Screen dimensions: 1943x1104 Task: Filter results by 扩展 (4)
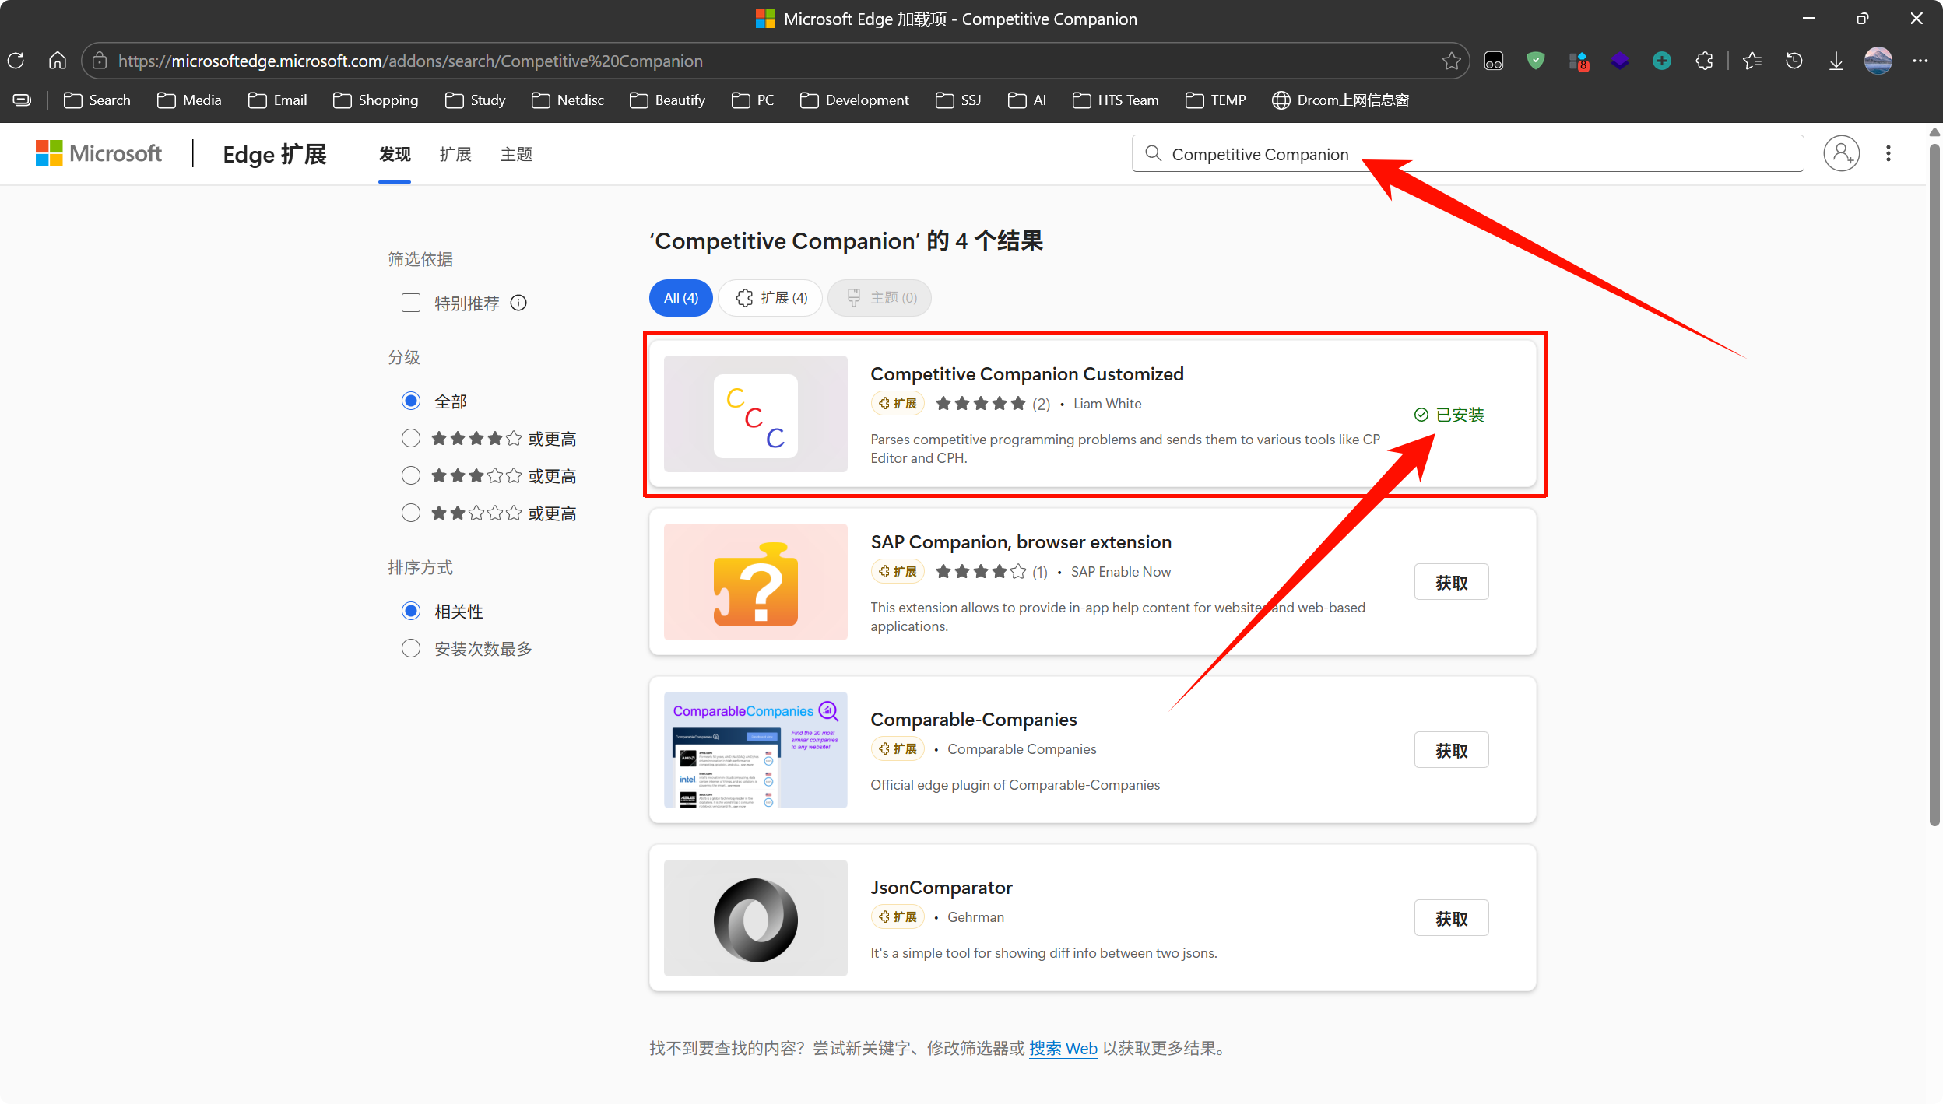point(771,298)
